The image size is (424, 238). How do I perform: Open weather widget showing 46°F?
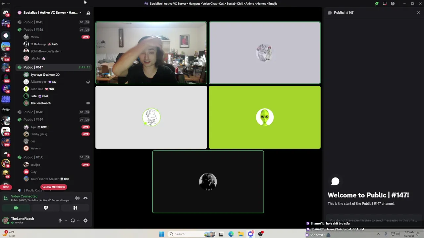point(9,234)
